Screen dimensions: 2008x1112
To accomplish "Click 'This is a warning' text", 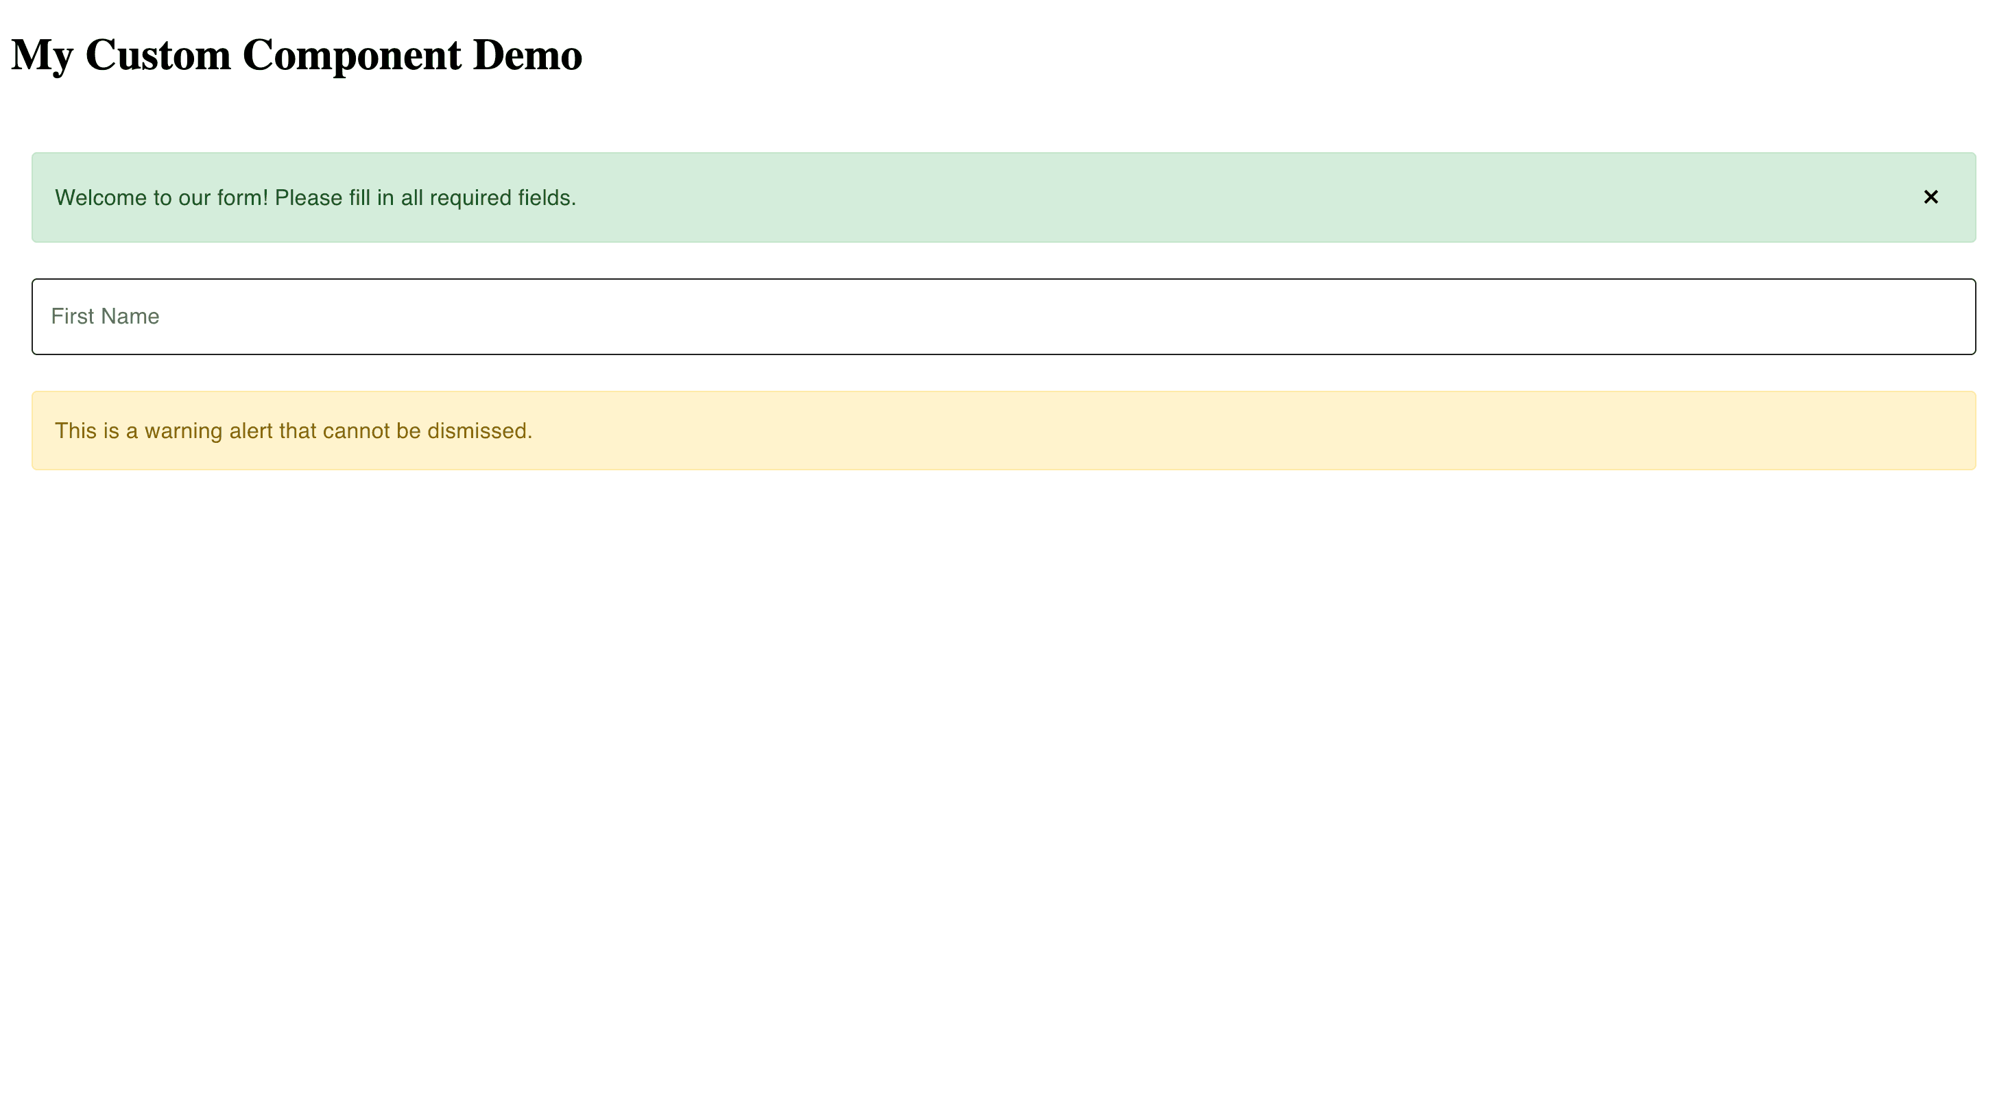I will point(138,431).
